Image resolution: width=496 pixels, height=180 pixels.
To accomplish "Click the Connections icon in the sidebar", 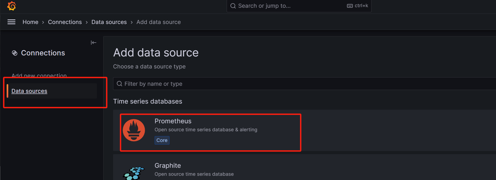I will [15, 53].
